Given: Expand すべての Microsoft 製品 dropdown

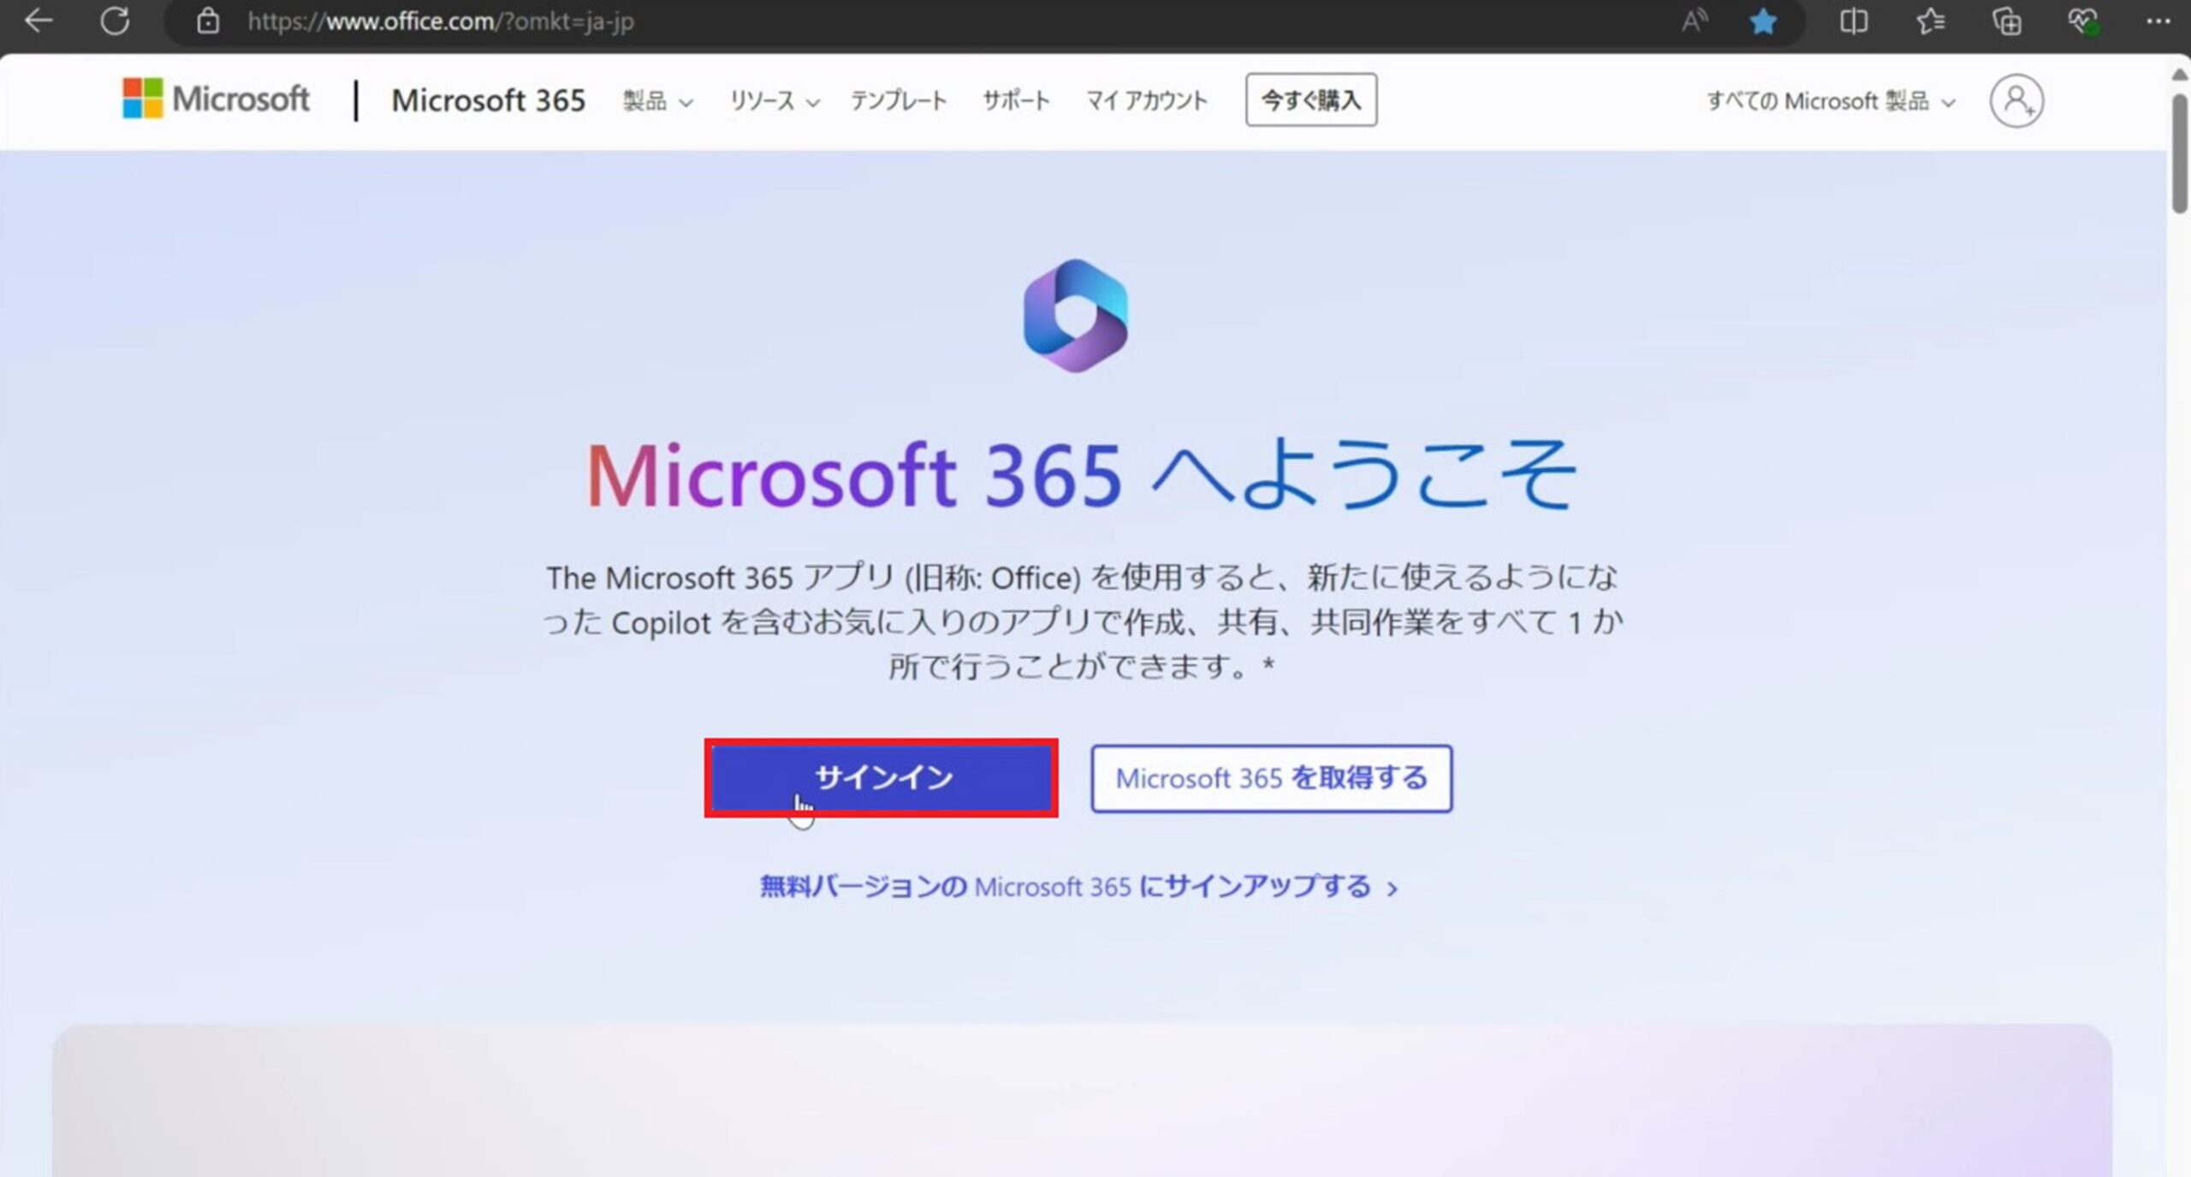Looking at the screenshot, I should 1832,101.
